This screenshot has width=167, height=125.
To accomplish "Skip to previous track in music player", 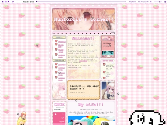I will (3, 2).
